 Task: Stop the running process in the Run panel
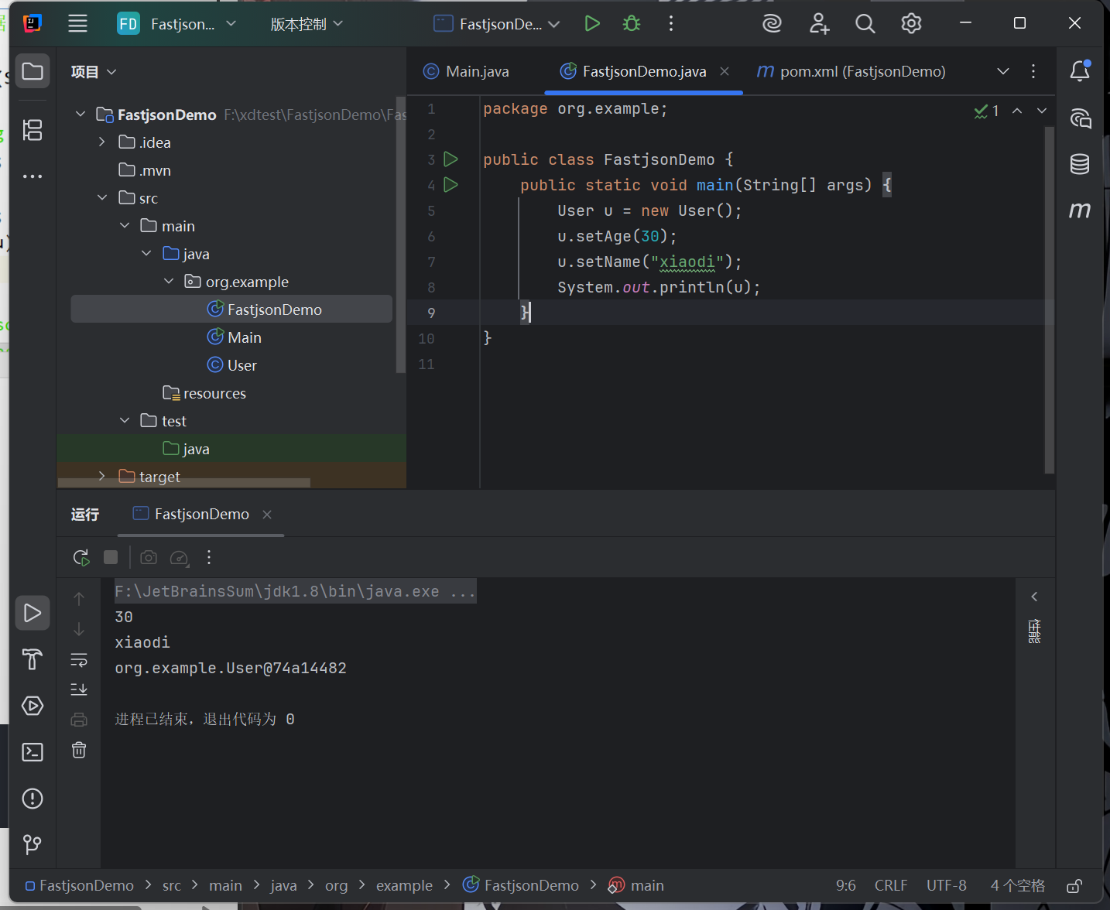click(111, 557)
